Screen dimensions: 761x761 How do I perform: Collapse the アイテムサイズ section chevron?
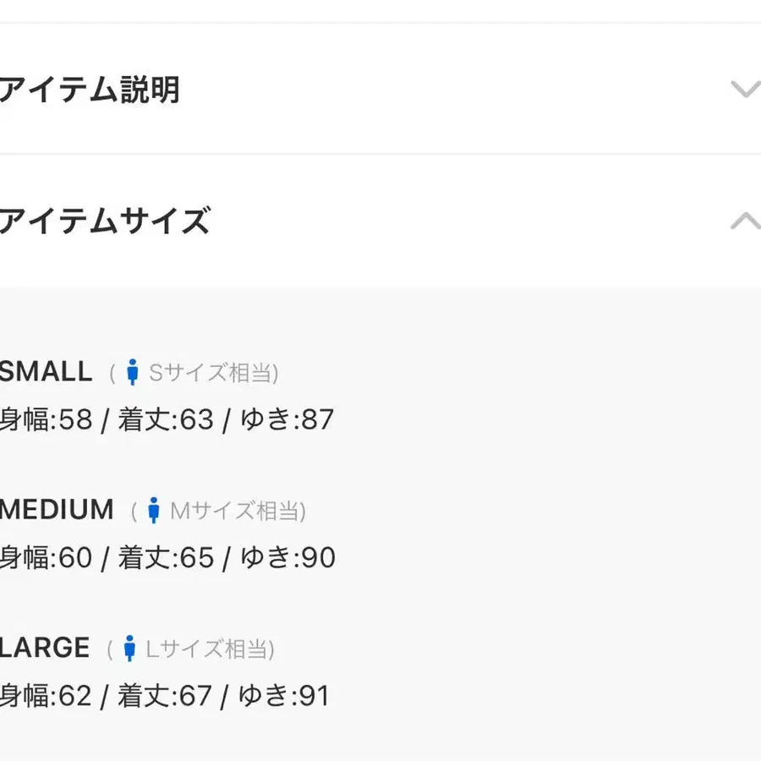coord(744,222)
